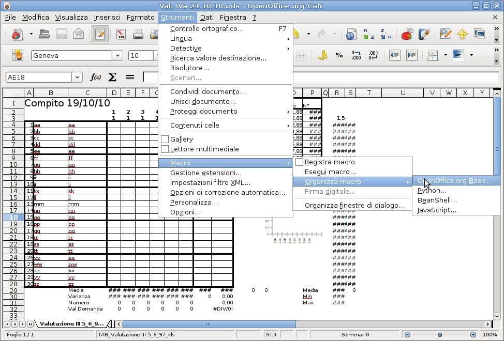Insert a chart with the pie chart icon
The width and height of the screenshot is (504, 341).
tap(407, 34)
